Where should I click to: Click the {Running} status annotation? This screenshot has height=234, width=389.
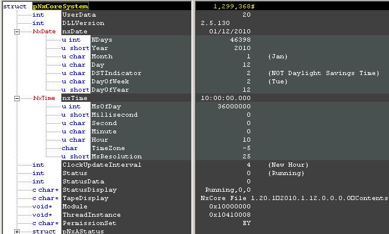(x=286, y=173)
